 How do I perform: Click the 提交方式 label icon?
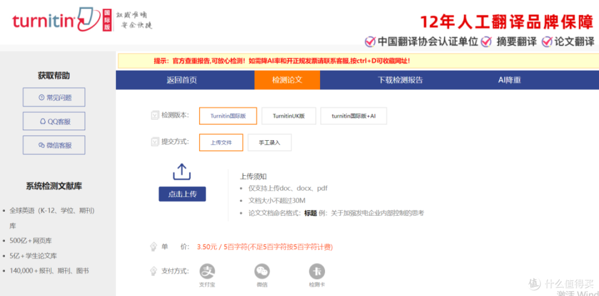[155, 142]
